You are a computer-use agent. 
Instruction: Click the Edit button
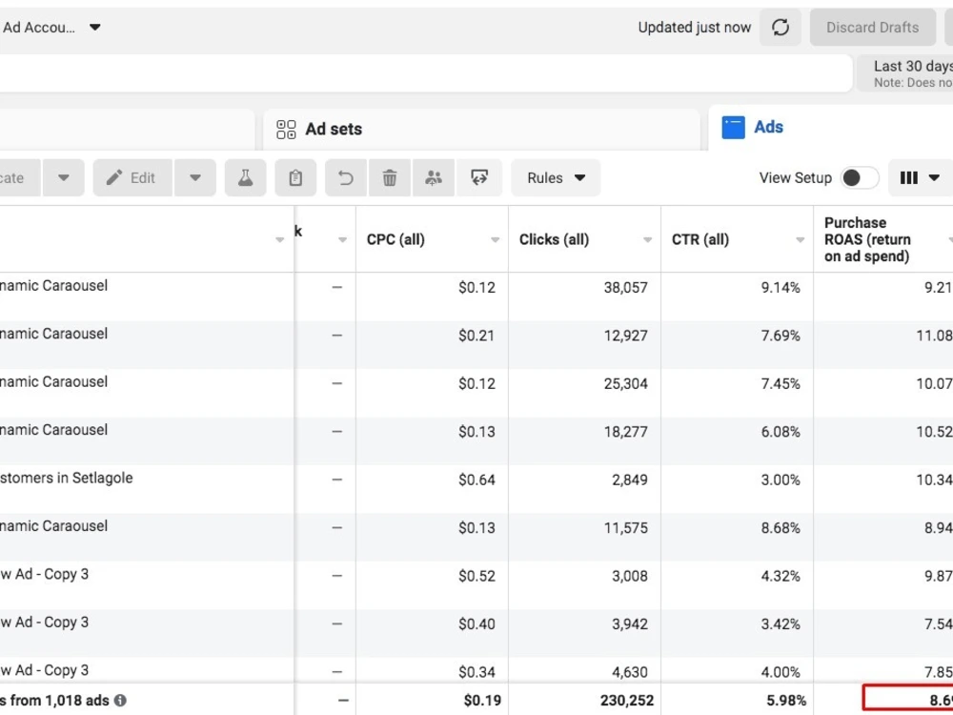tap(132, 178)
